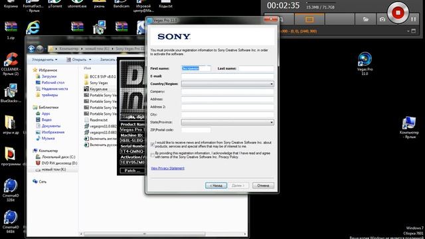Select the utorrent.exe desktop icon
The width and height of the screenshot is (425, 239).
(x=77, y=5)
